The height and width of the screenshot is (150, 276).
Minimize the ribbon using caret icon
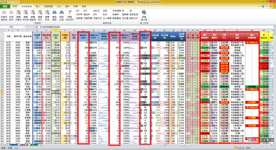(x=259, y=6)
